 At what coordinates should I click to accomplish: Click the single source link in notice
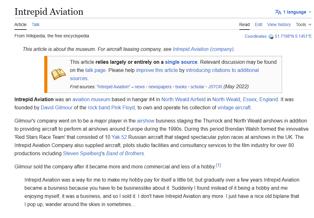181,62
